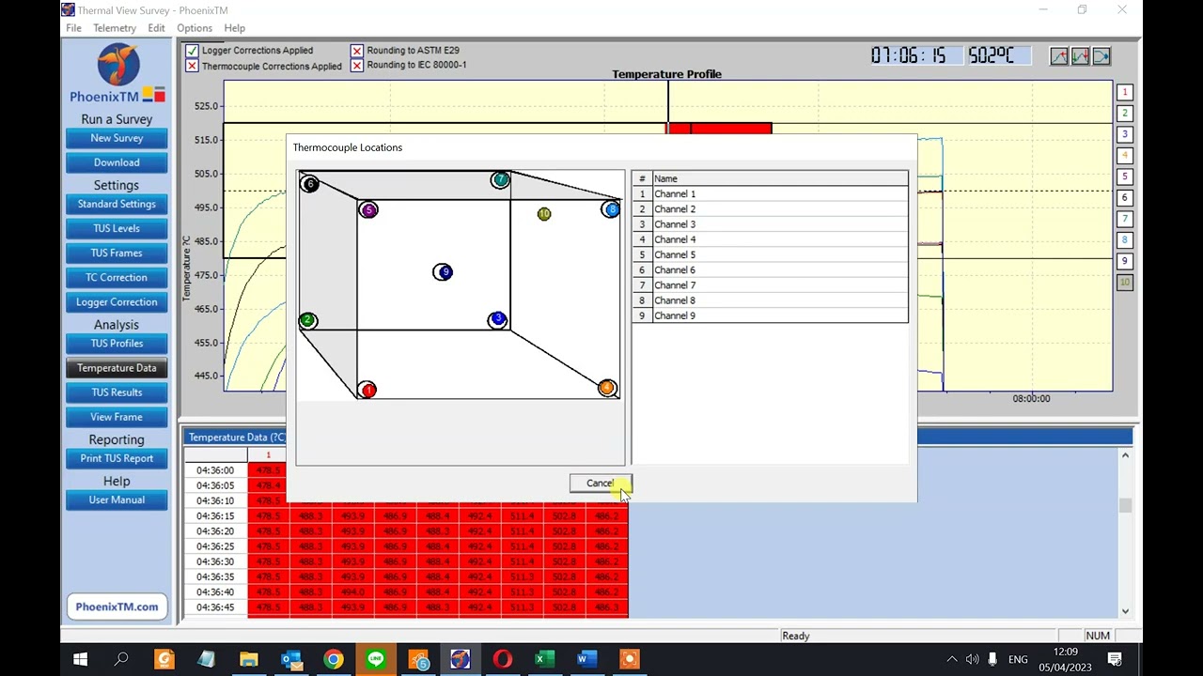This screenshot has width=1203, height=676.
Task: Click the Print TUS Report button
Action: pos(117,458)
